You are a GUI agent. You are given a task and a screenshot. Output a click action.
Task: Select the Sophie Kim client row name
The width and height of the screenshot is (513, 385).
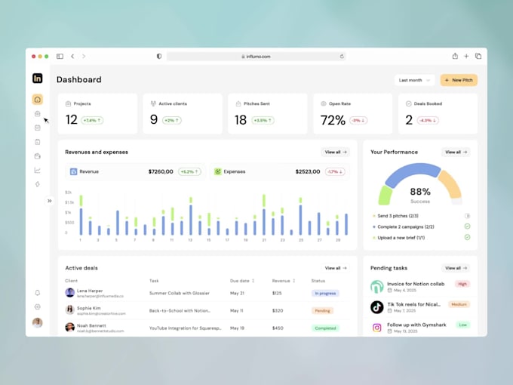pyautogui.click(x=89, y=308)
